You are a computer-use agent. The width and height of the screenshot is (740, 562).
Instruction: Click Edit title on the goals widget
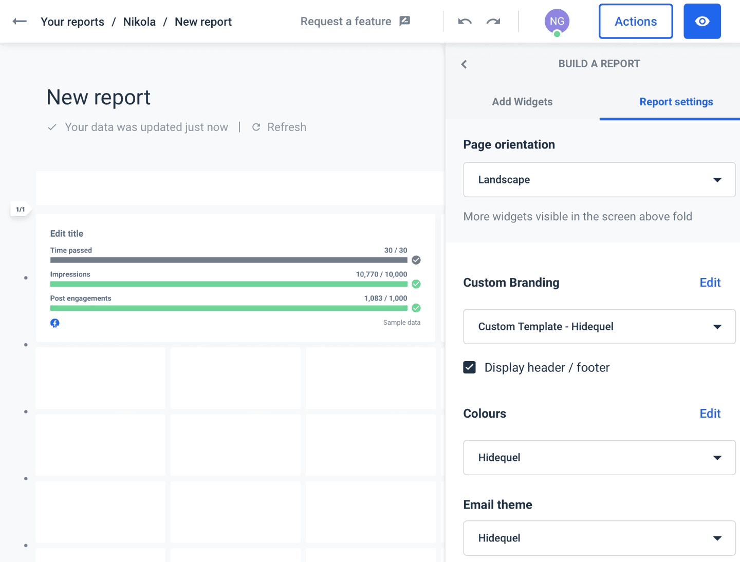click(x=66, y=233)
